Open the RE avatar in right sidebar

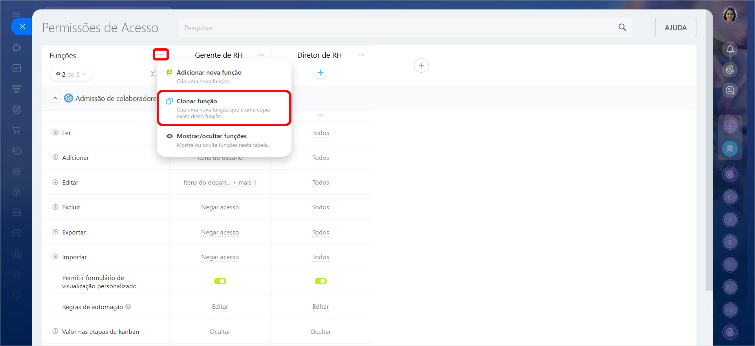(730, 287)
